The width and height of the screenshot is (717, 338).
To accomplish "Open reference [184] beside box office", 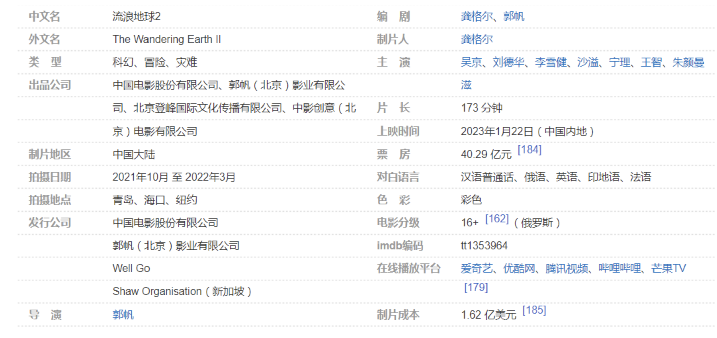I will point(530,150).
